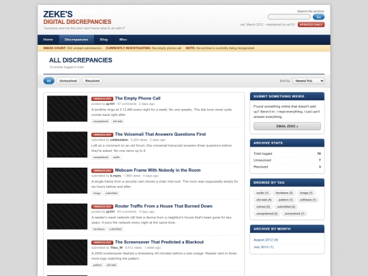Click the ZEKE'S site title

point(58,14)
